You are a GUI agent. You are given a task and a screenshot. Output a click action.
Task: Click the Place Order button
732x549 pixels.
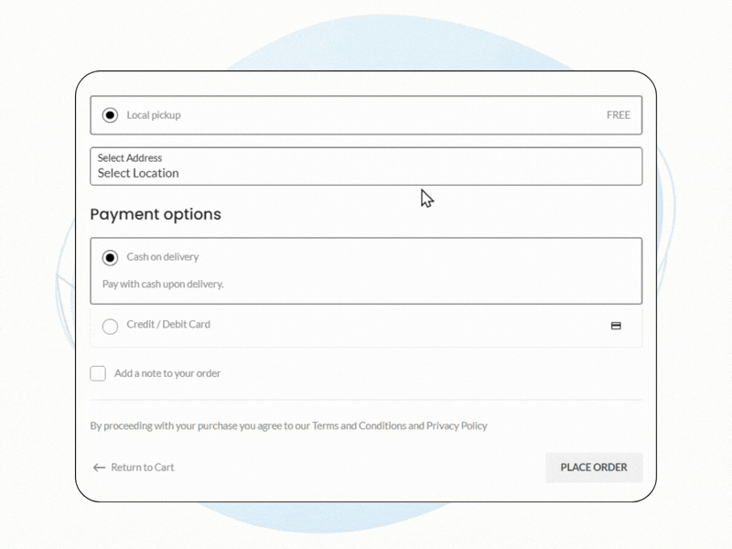[x=594, y=468]
